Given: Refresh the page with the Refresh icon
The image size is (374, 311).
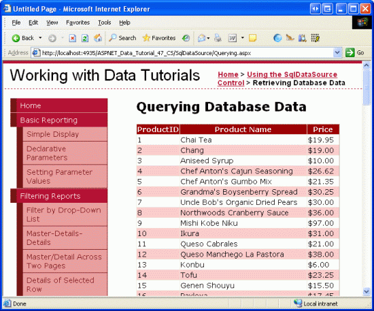Looking at the screenshot, I should coord(85,38).
